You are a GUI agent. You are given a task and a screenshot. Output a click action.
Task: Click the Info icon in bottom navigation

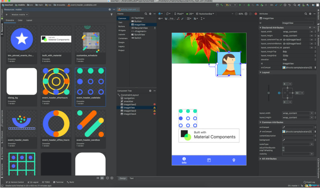(184, 160)
